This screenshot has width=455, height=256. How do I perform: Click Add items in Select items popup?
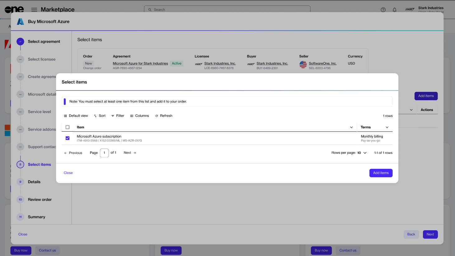[x=381, y=173]
